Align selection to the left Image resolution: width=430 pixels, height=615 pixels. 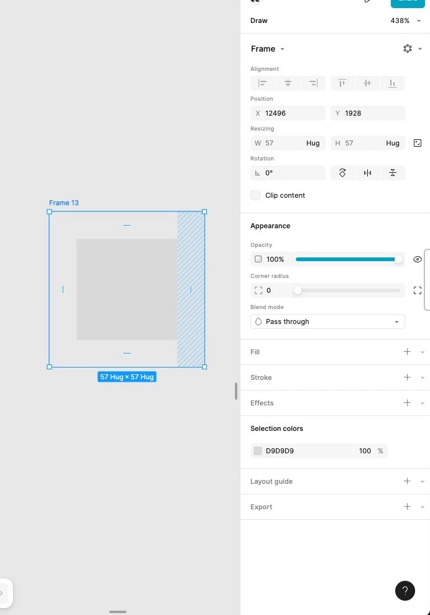tap(263, 83)
